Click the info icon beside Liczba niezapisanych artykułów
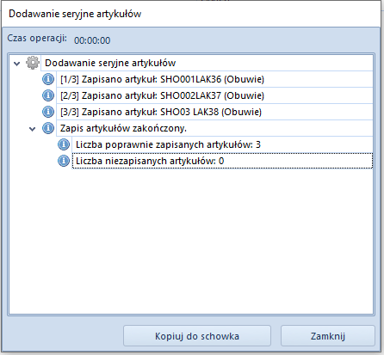Viewport: 384px width, 355px height. pos(64,161)
